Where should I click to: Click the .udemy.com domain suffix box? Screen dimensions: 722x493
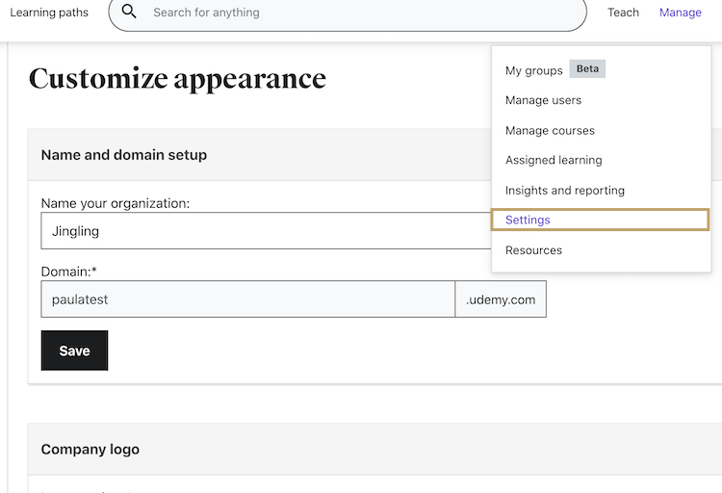(501, 299)
